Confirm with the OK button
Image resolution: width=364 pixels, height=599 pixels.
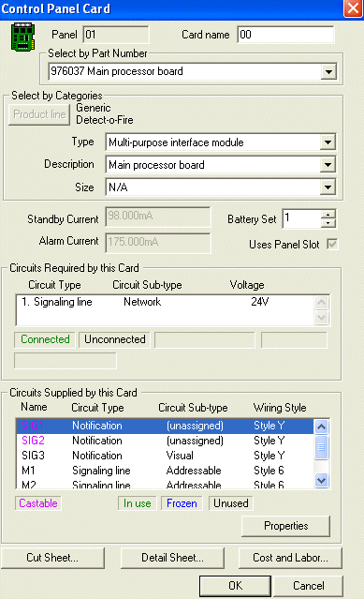pos(235,586)
